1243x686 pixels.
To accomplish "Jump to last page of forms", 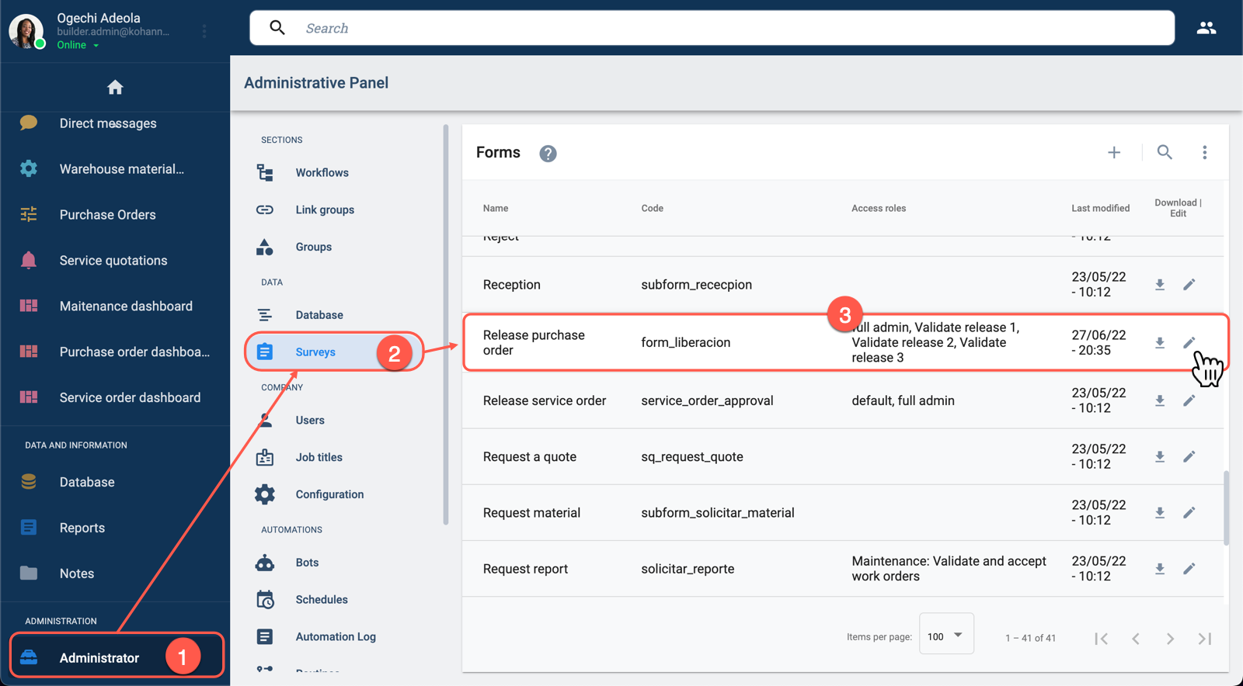I will (1204, 639).
